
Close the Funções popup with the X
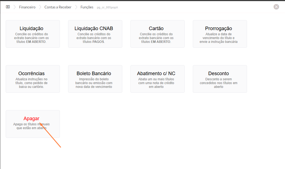tap(276, 7)
